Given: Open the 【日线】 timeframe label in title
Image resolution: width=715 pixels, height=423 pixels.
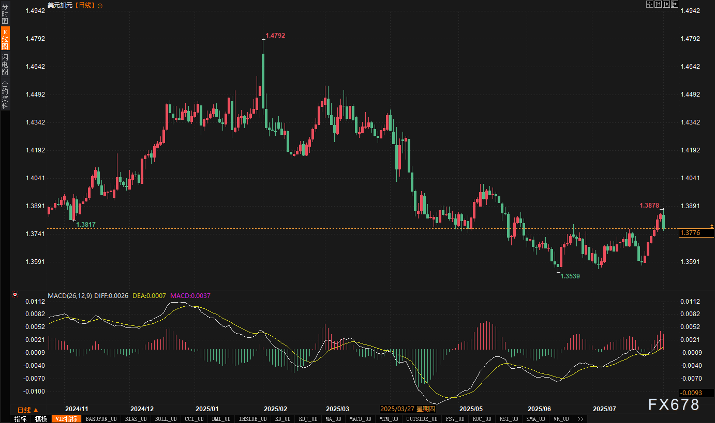Looking at the screenshot, I should tap(85, 5).
